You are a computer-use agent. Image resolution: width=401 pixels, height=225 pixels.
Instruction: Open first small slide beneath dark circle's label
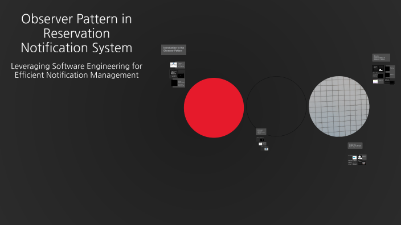(260, 139)
